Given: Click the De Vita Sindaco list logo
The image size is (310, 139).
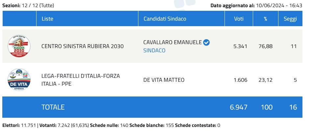Looking at the screenshot, I should 19,80.
